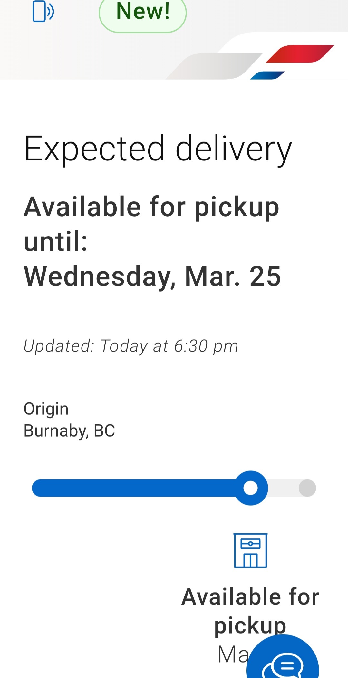
Task: Tap the phone notification icon
Action: [x=43, y=11]
